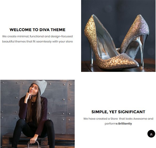Click the handbag held by the woman
Image resolution: width=156 pixels, height=148 pixels.
(x=33, y=144)
